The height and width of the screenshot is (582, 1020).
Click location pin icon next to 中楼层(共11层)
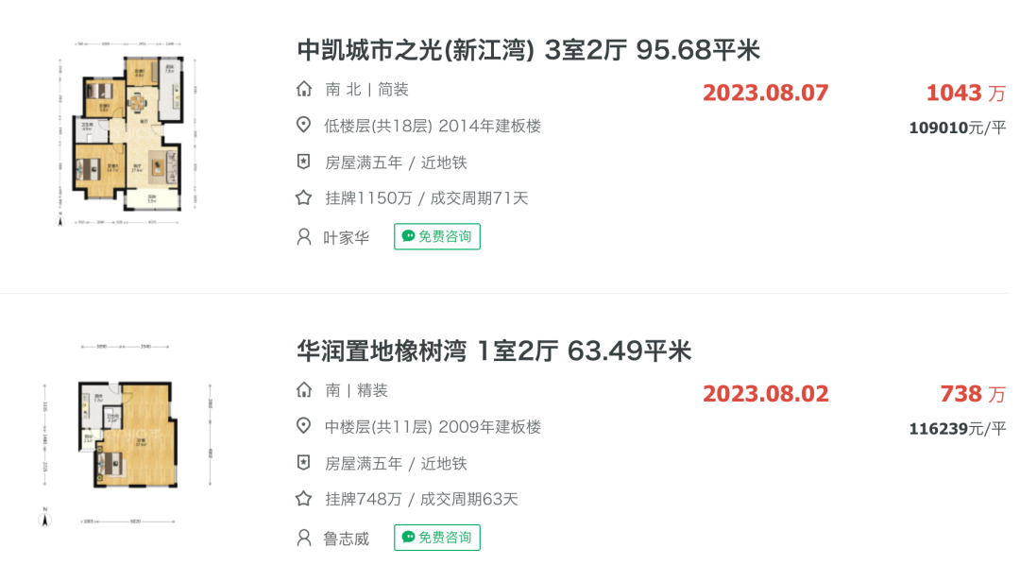tap(304, 426)
